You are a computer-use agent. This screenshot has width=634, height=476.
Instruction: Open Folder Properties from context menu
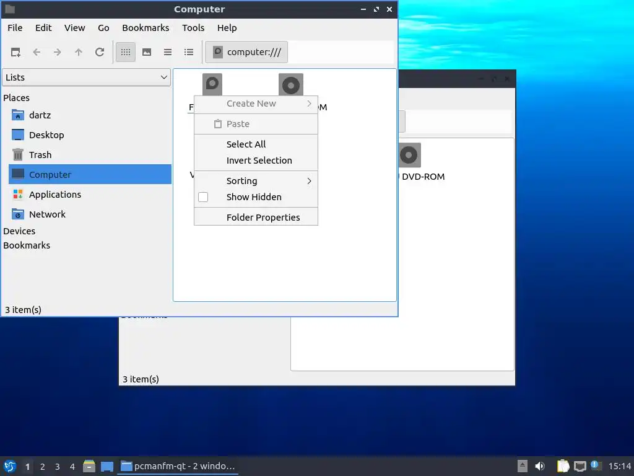[256, 218]
